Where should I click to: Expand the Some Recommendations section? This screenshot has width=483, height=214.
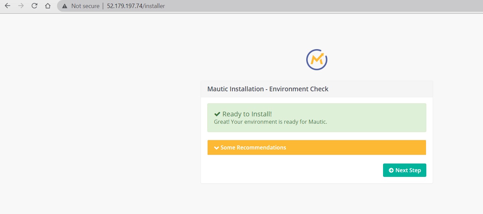point(253,147)
